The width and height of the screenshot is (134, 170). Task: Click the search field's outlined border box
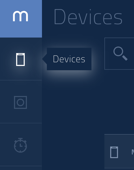pyautogui.click(x=119, y=54)
